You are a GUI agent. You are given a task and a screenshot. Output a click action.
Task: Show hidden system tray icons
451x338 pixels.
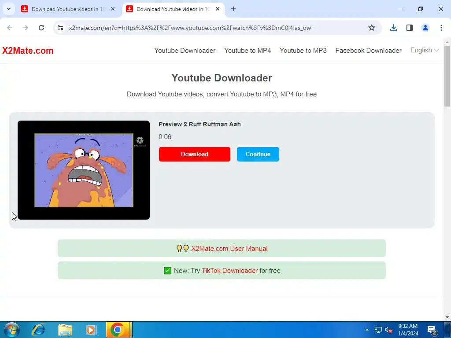tap(367, 330)
